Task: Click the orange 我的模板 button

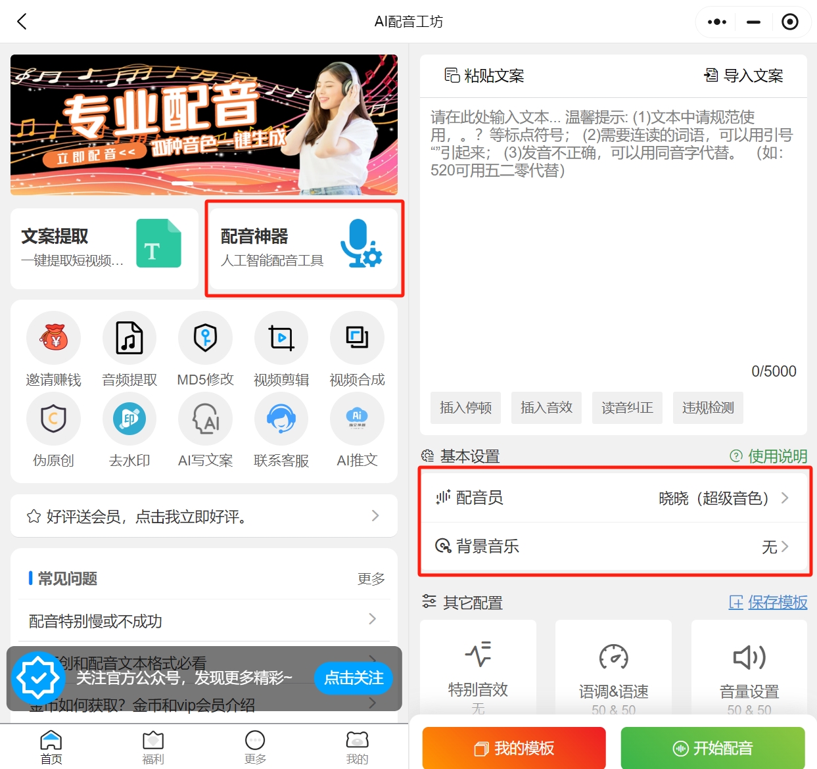Action: [x=514, y=748]
